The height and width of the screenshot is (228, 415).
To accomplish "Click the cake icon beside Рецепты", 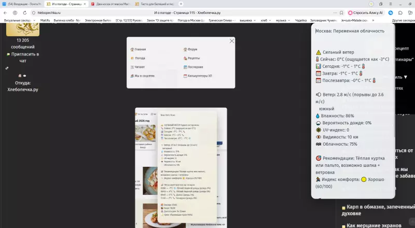I will (x=185, y=58).
